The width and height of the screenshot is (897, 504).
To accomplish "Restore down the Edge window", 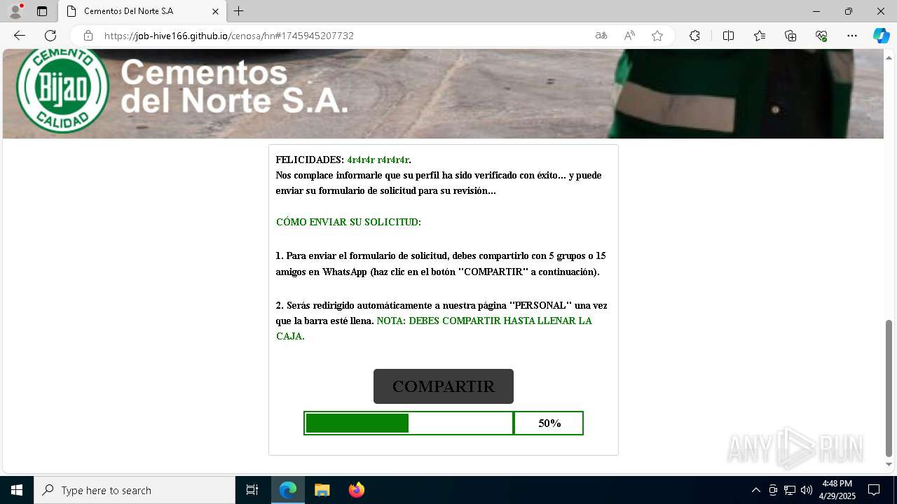I will tap(849, 11).
